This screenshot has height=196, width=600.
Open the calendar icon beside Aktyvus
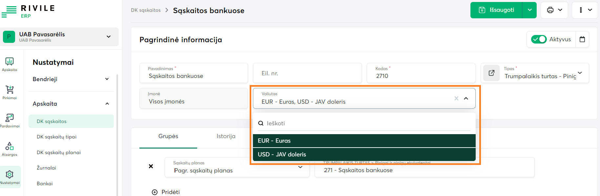582,40
